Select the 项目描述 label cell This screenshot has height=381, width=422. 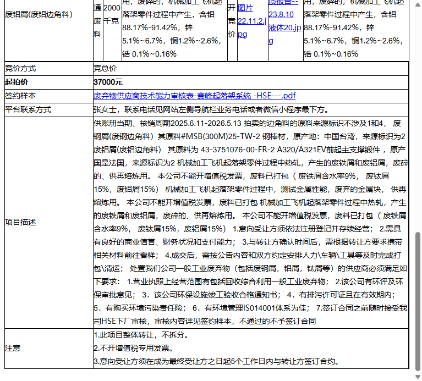(x=49, y=222)
